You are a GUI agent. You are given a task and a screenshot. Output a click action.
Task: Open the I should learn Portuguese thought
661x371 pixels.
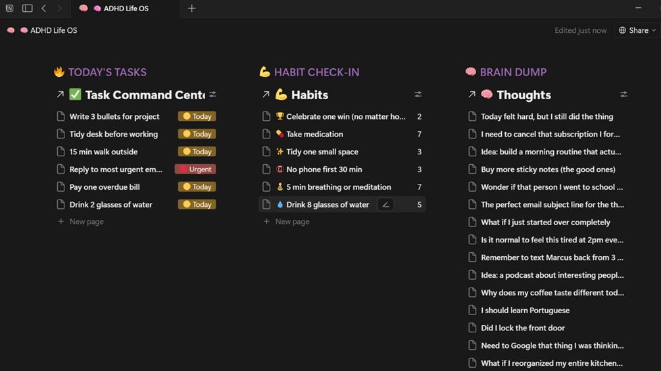click(x=525, y=311)
